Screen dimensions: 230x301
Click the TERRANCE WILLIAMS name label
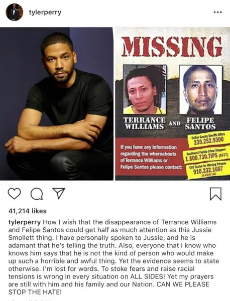click(145, 123)
